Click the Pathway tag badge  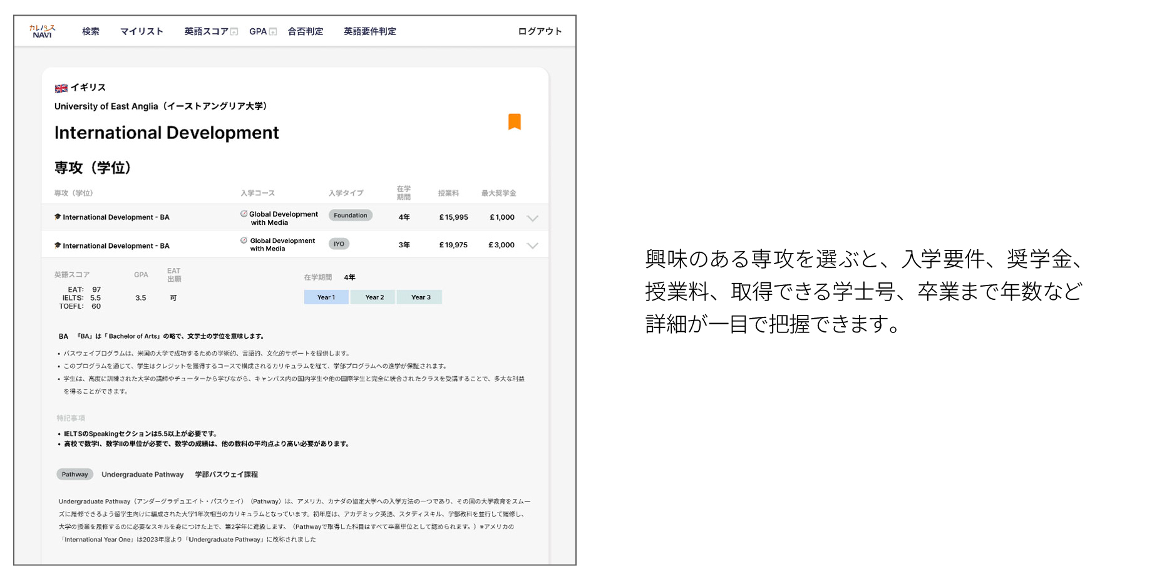[x=75, y=475]
